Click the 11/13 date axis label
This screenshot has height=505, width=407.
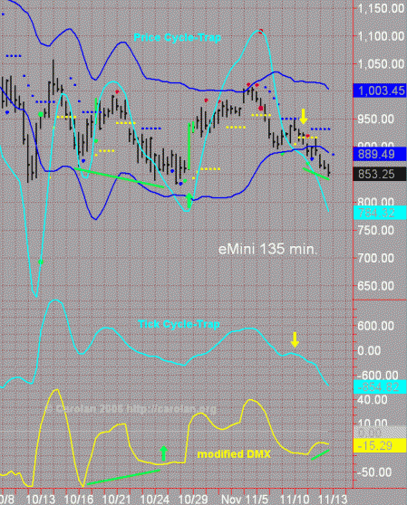coord(334,500)
